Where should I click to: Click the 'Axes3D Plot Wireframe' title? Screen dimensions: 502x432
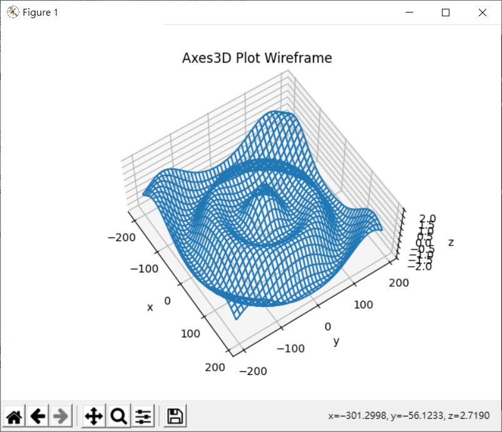point(257,58)
